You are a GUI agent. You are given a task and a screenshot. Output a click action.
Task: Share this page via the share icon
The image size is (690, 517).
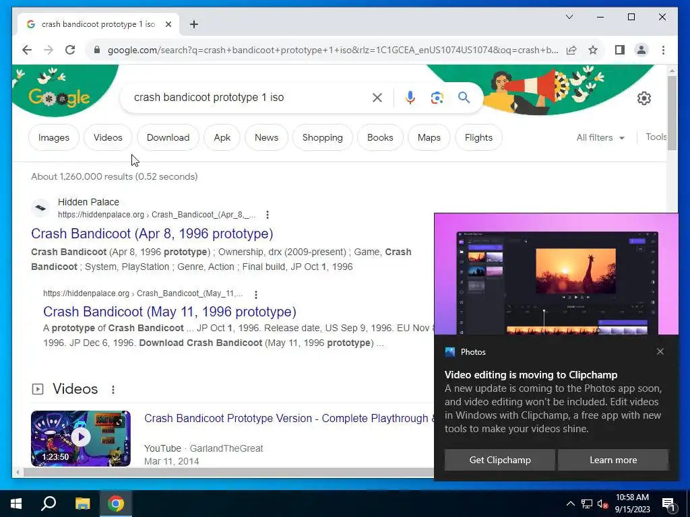coord(571,50)
